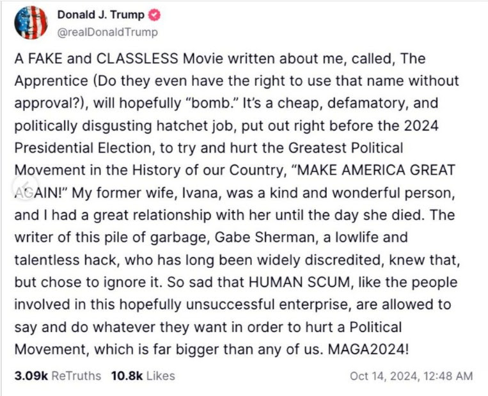Image resolution: width=488 pixels, height=396 pixels.
Task: Click the "MAKE AMERICA GREAT" phrase
Action: pyautogui.click(x=377, y=170)
